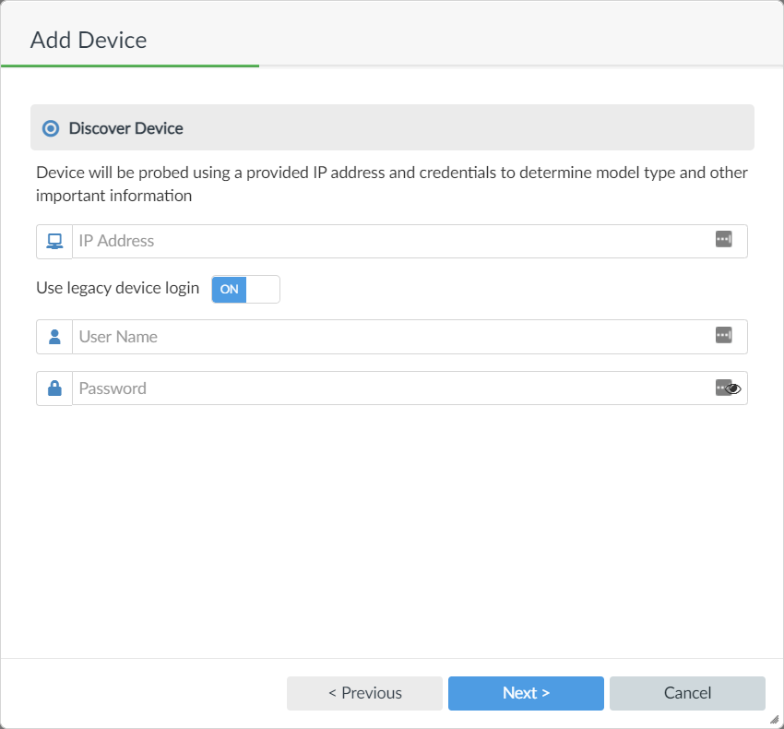Go back using the Previous button
This screenshot has height=729, width=784.
[364, 693]
